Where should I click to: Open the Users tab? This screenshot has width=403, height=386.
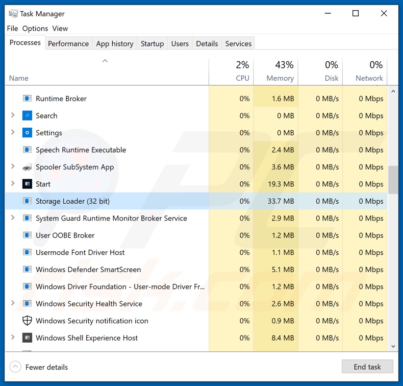[180, 44]
